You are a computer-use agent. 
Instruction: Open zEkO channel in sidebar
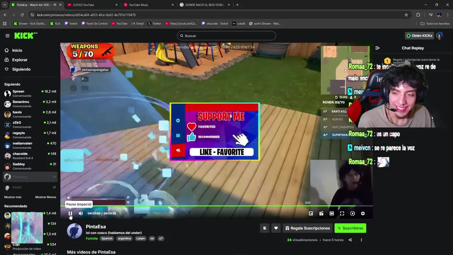pos(30,125)
